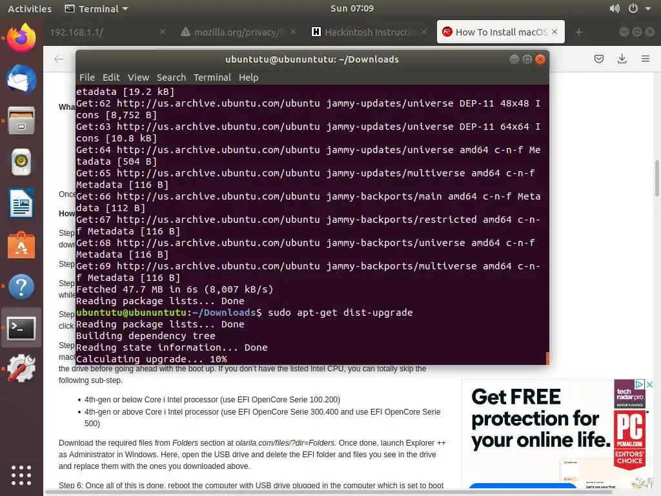
Task: Open Firefox from the Ubuntu dock
Action: coord(21,38)
